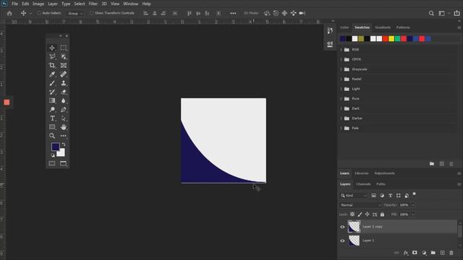Expand the Pastel swatch folder
The width and height of the screenshot is (463, 260).
[341, 79]
